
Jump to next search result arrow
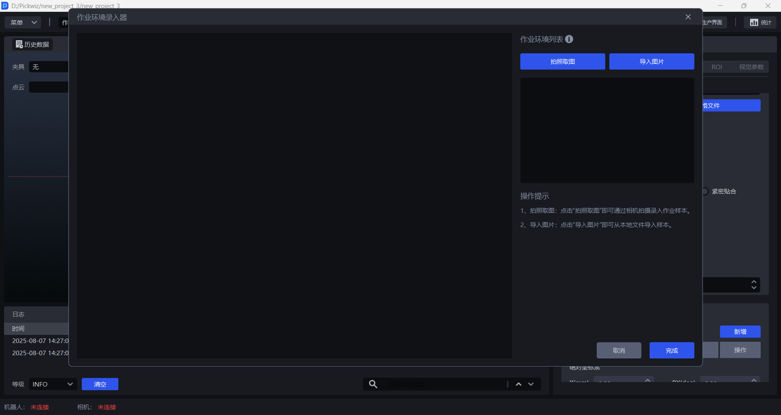(531, 384)
